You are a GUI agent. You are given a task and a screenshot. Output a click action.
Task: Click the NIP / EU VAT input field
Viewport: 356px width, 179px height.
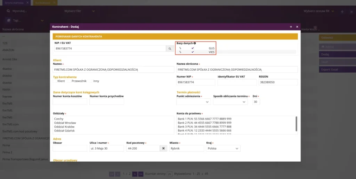(110, 48)
